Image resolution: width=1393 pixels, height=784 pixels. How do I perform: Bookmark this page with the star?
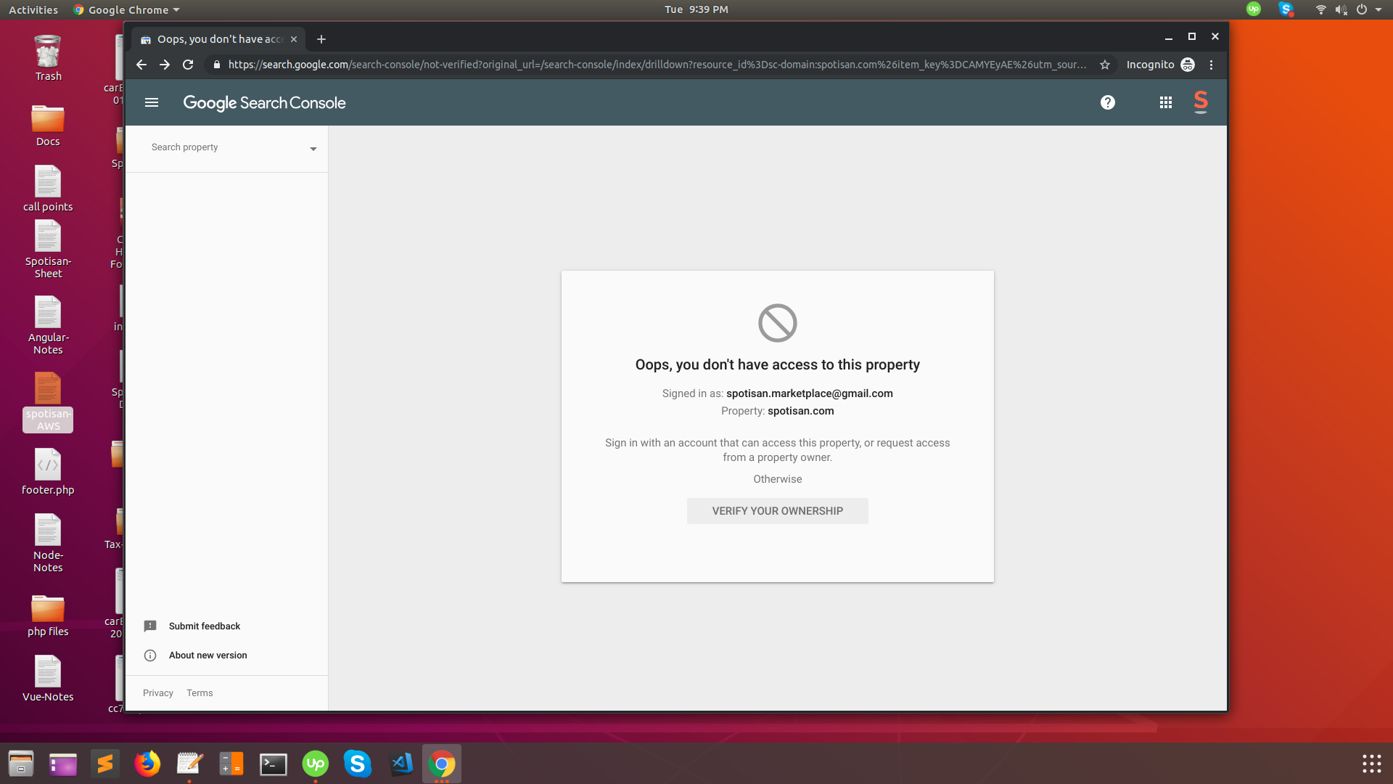click(x=1104, y=65)
